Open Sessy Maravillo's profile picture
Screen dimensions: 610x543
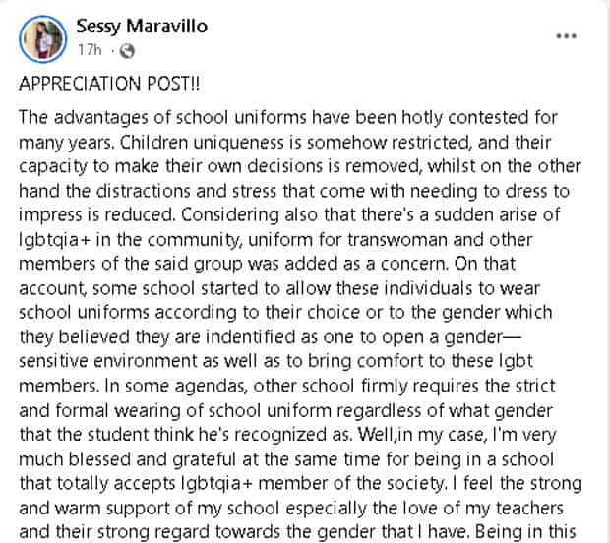tap(42, 39)
